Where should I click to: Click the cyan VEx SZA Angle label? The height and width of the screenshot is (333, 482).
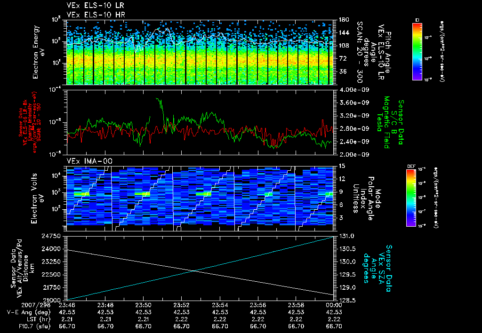coord(378,268)
